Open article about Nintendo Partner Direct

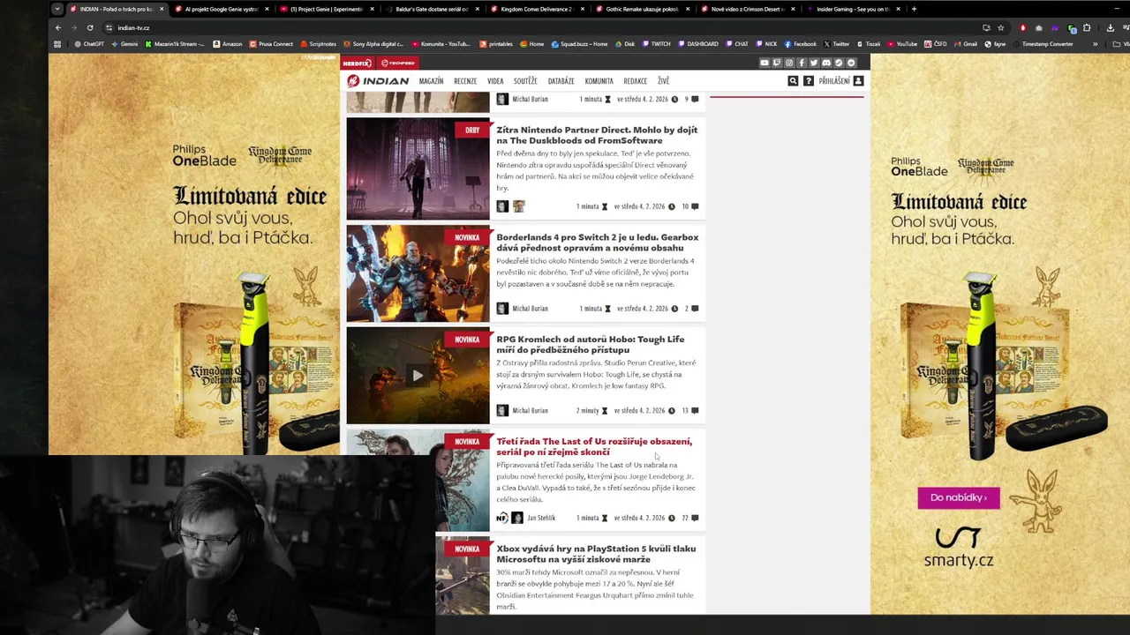597,135
